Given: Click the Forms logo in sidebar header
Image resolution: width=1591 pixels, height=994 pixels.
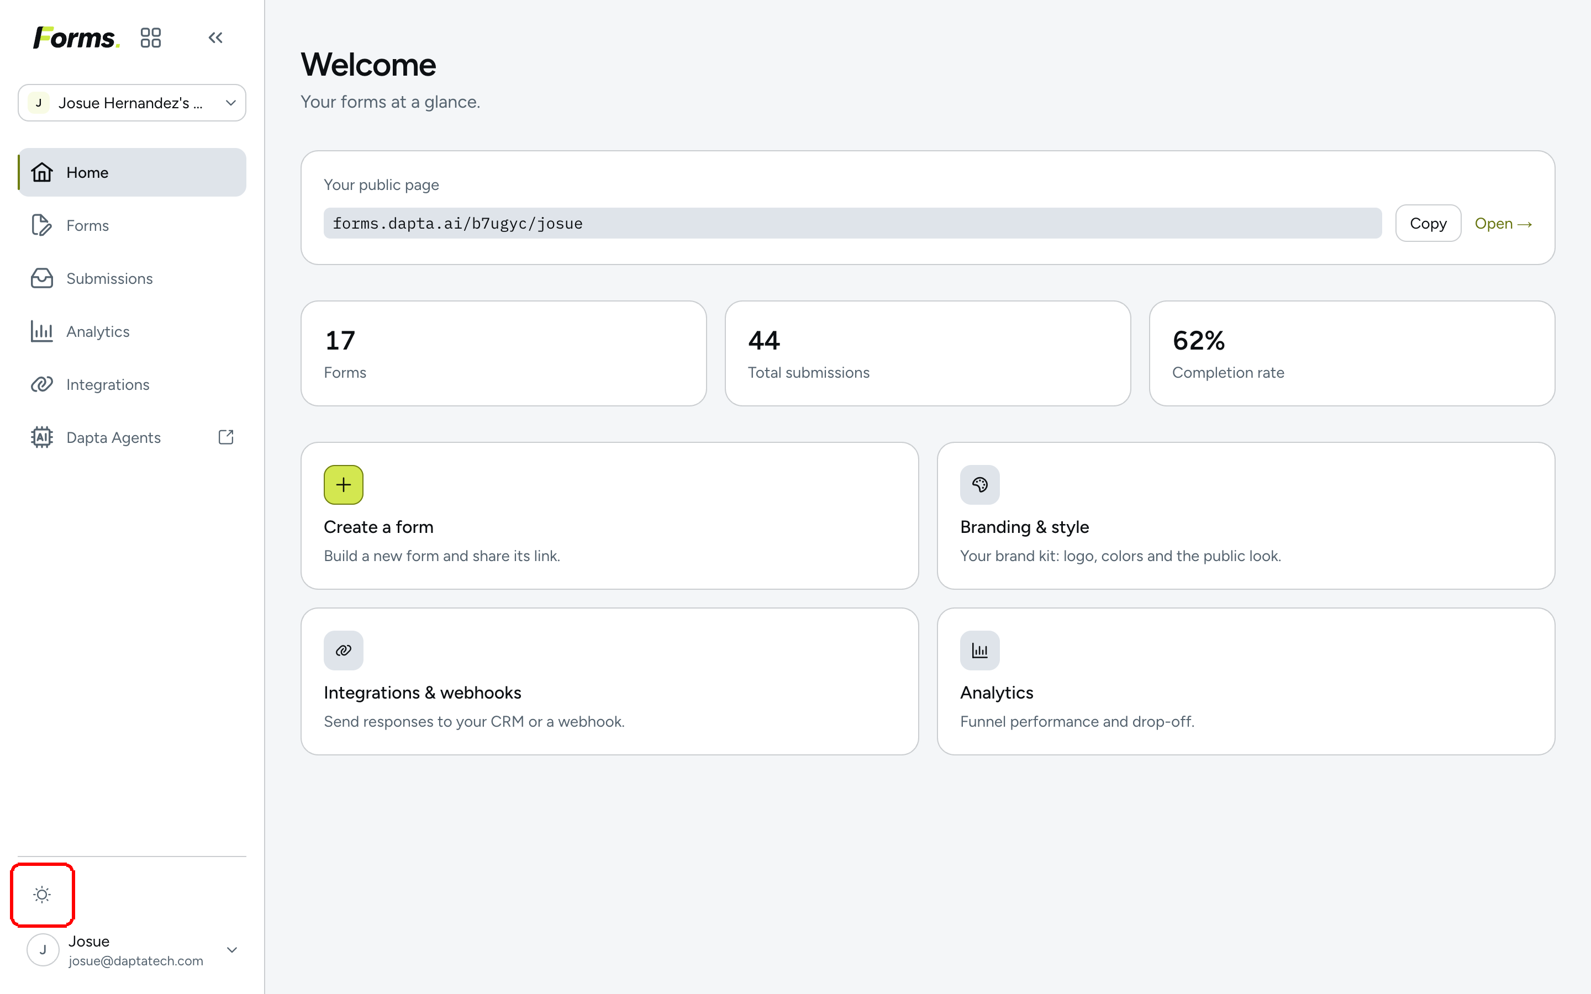Looking at the screenshot, I should 76,38.
